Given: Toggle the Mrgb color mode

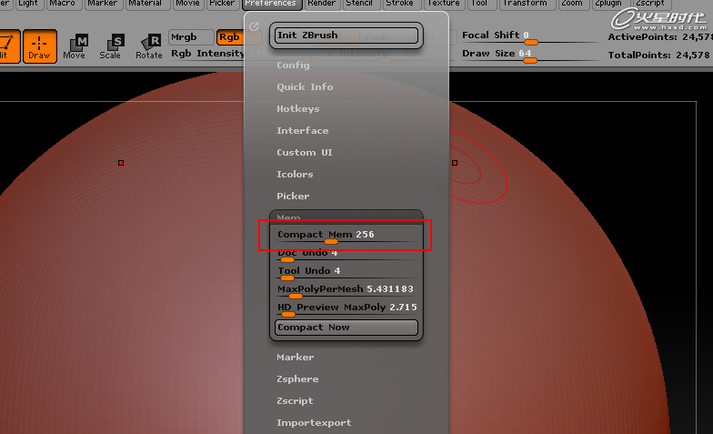Looking at the screenshot, I should (x=191, y=36).
